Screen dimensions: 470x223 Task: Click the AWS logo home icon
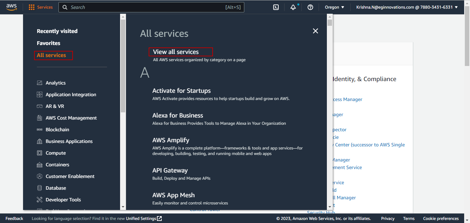(11, 7)
